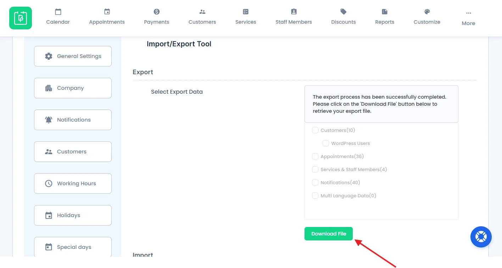This screenshot has height=268, width=502.
Task: Click the Select Export Data label
Action: [x=177, y=92]
